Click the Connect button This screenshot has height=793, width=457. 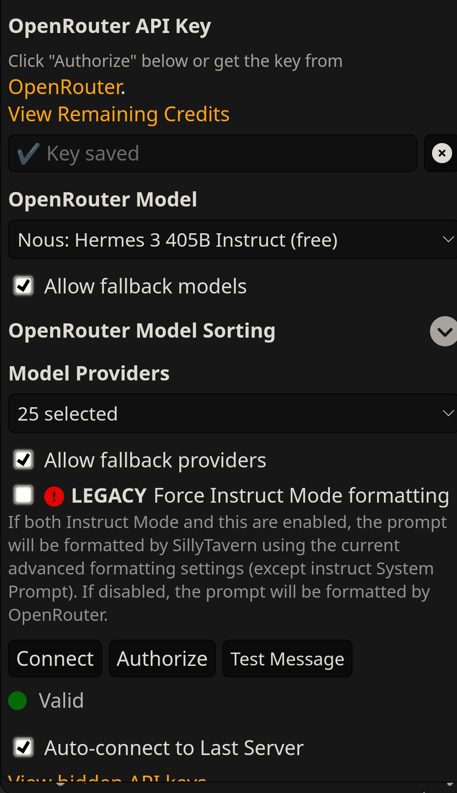55,659
